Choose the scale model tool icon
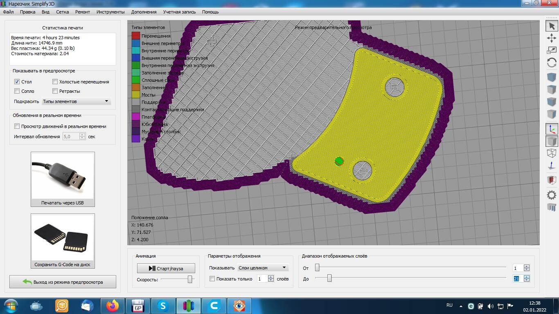Viewport: 559px width, 314px height. point(552,50)
